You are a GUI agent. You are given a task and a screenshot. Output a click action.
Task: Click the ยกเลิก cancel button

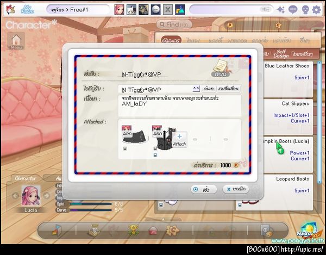236,189
